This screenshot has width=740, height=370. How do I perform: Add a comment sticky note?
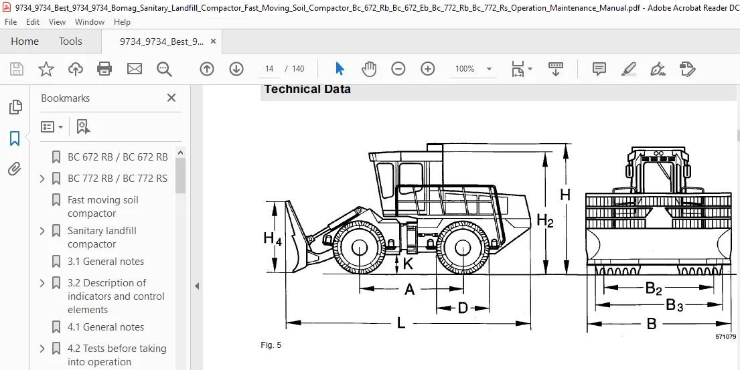click(599, 69)
